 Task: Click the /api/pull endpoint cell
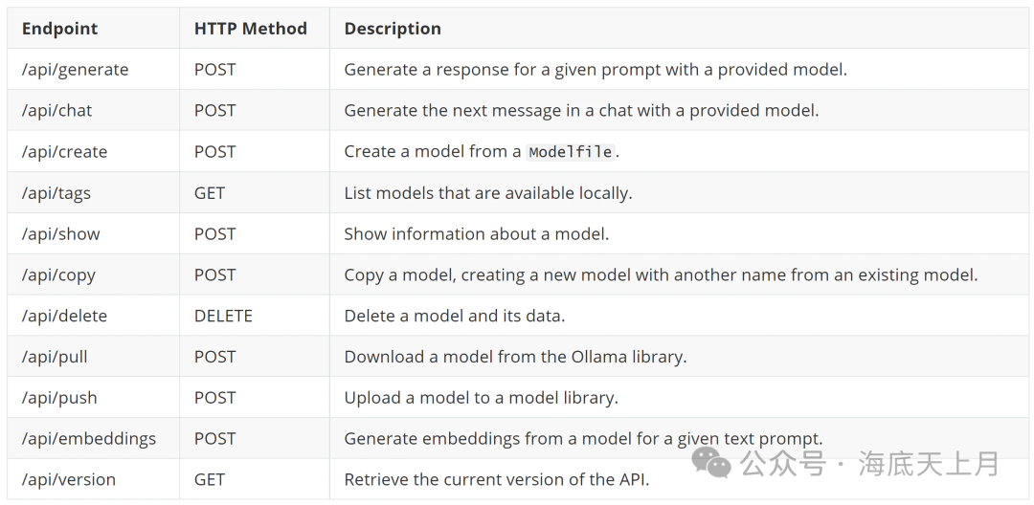(55, 357)
